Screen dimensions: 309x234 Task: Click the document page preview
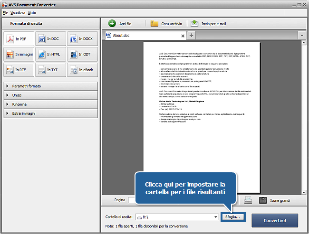[x=202, y=117]
